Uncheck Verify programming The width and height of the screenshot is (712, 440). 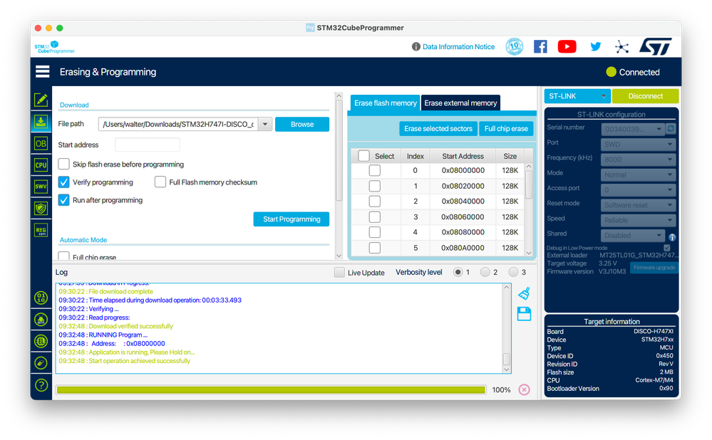(x=64, y=182)
